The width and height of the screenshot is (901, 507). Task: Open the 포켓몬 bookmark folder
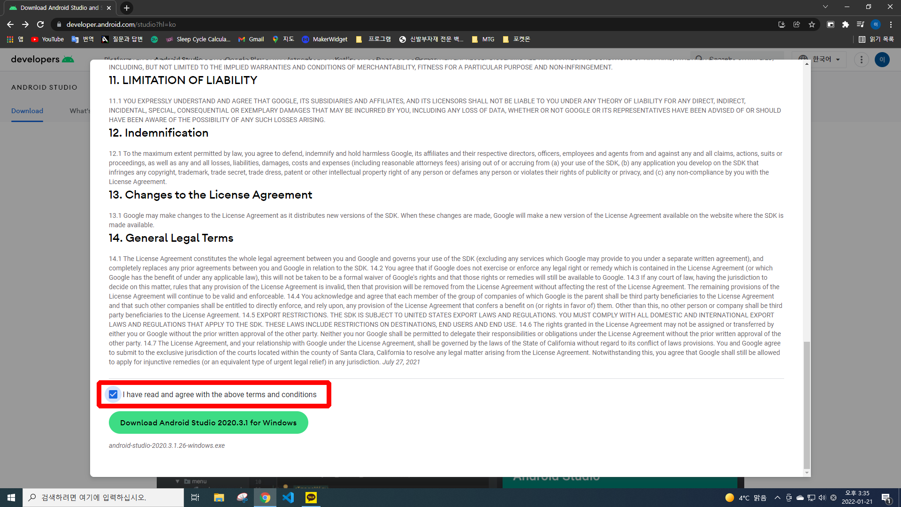(x=516, y=39)
